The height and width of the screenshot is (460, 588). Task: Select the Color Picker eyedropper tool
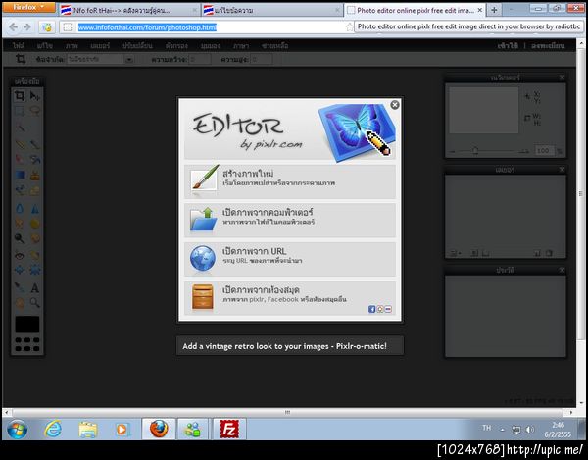20,287
